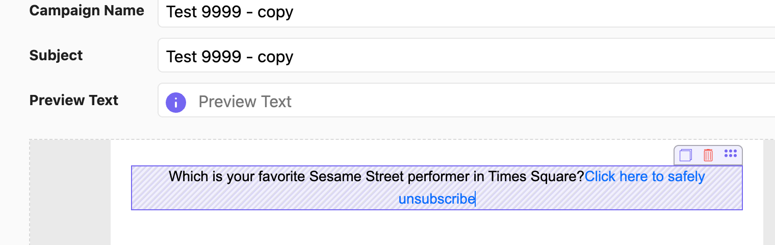Viewport: 775px width, 245px height.
Task: Focus the Subject input field
Action: coord(466,55)
